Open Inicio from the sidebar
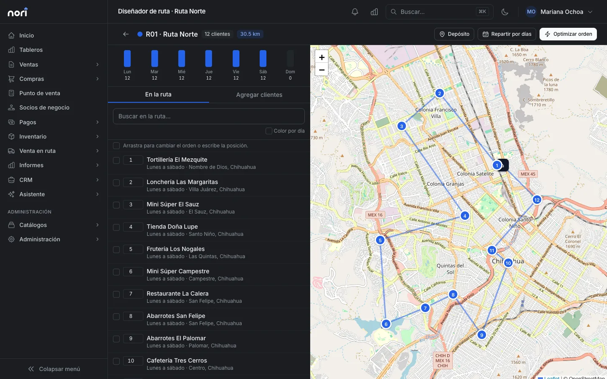Image resolution: width=607 pixels, height=379 pixels. (54, 35)
